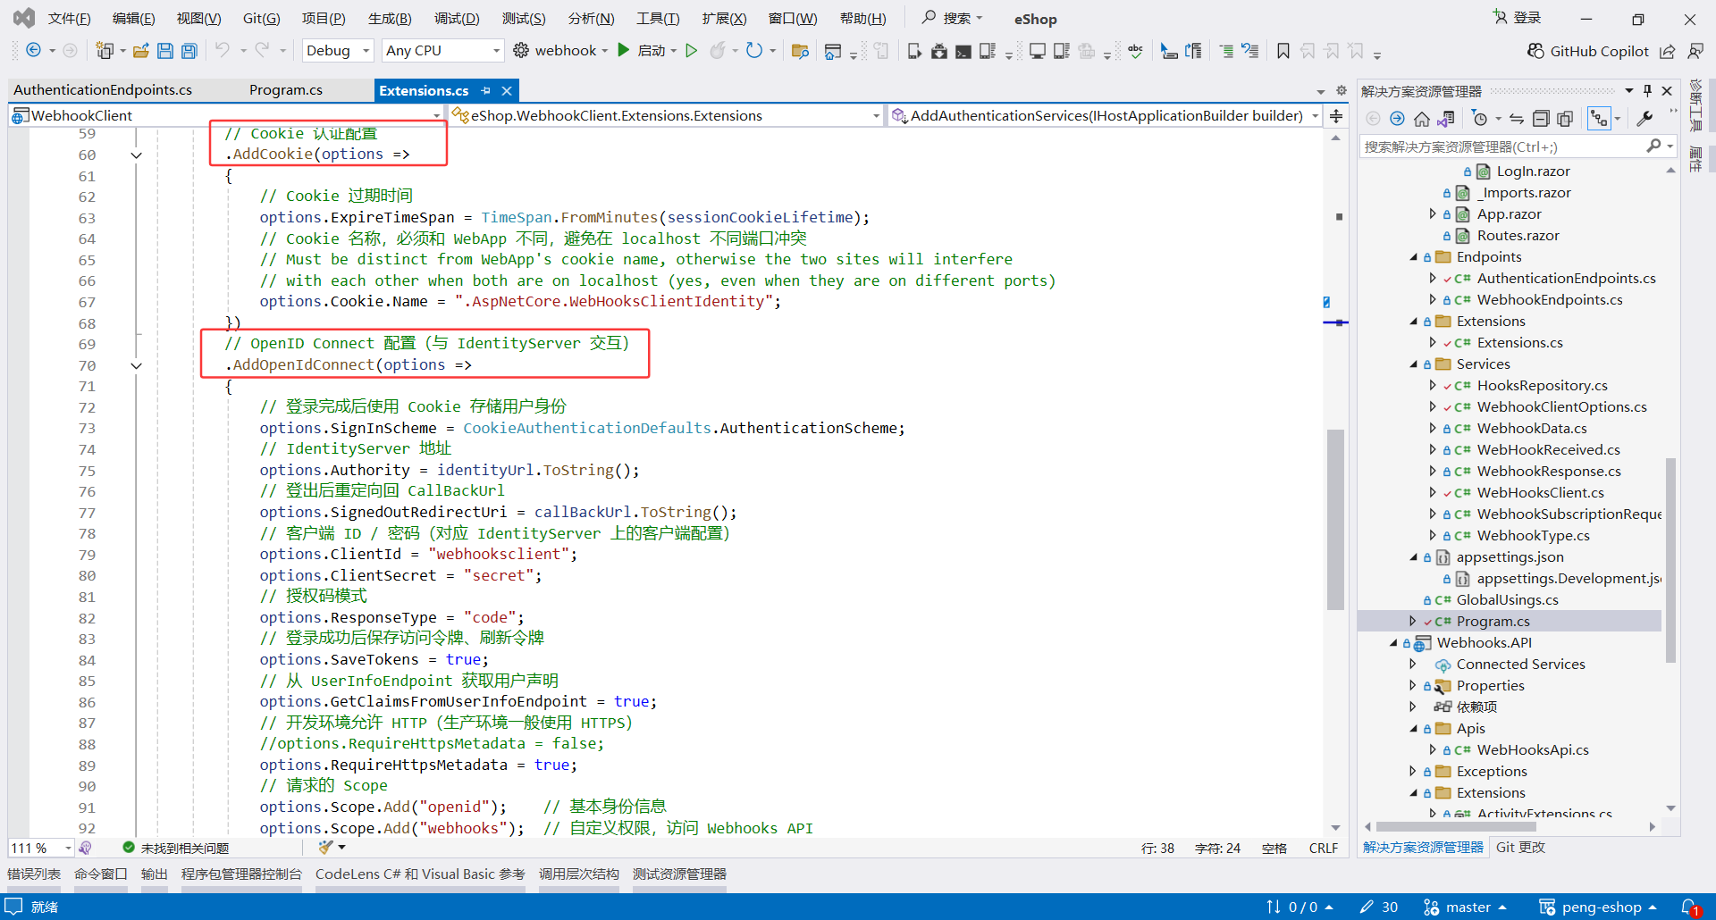
Task: Click the Open File folder icon
Action: click(141, 51)
